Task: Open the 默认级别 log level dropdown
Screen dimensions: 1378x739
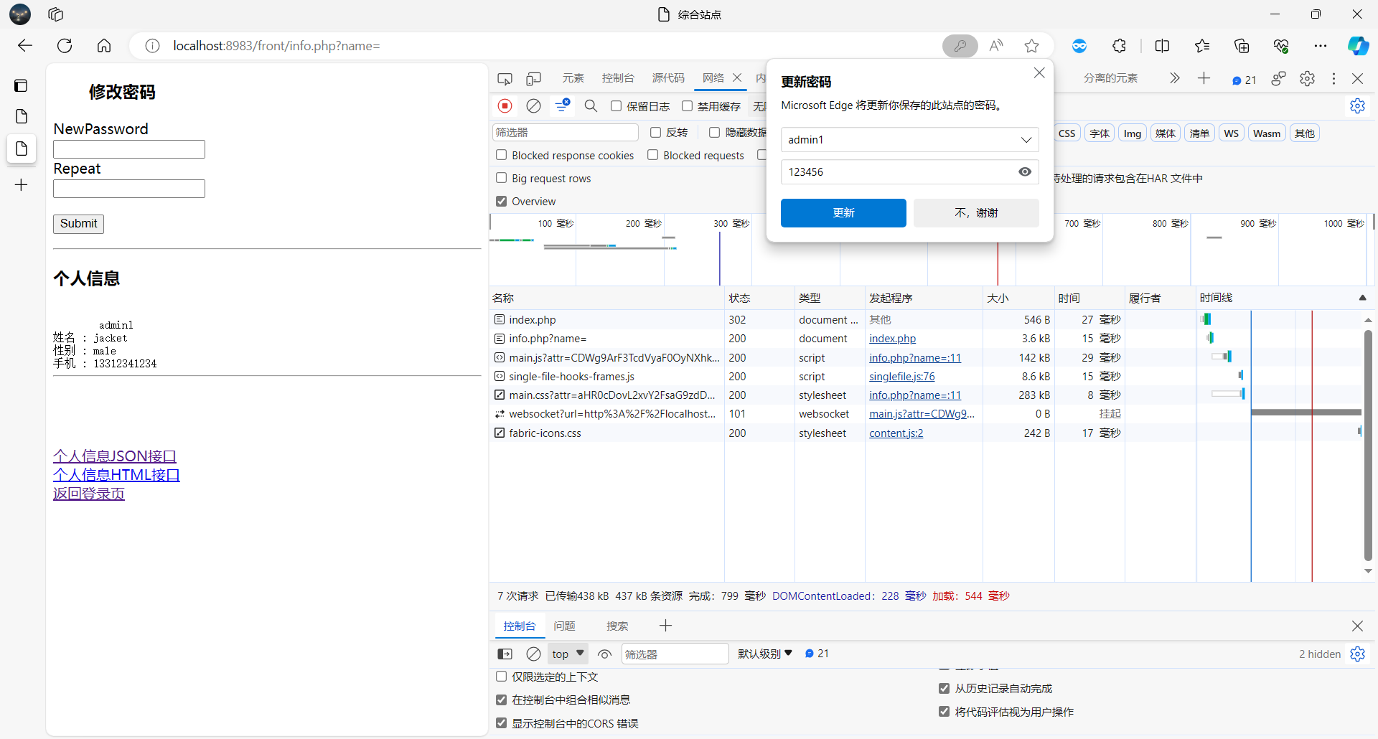Action: (764, 654)
